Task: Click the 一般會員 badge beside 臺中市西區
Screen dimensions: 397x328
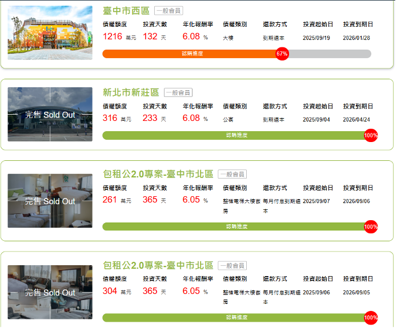Action: click(169, 11)
